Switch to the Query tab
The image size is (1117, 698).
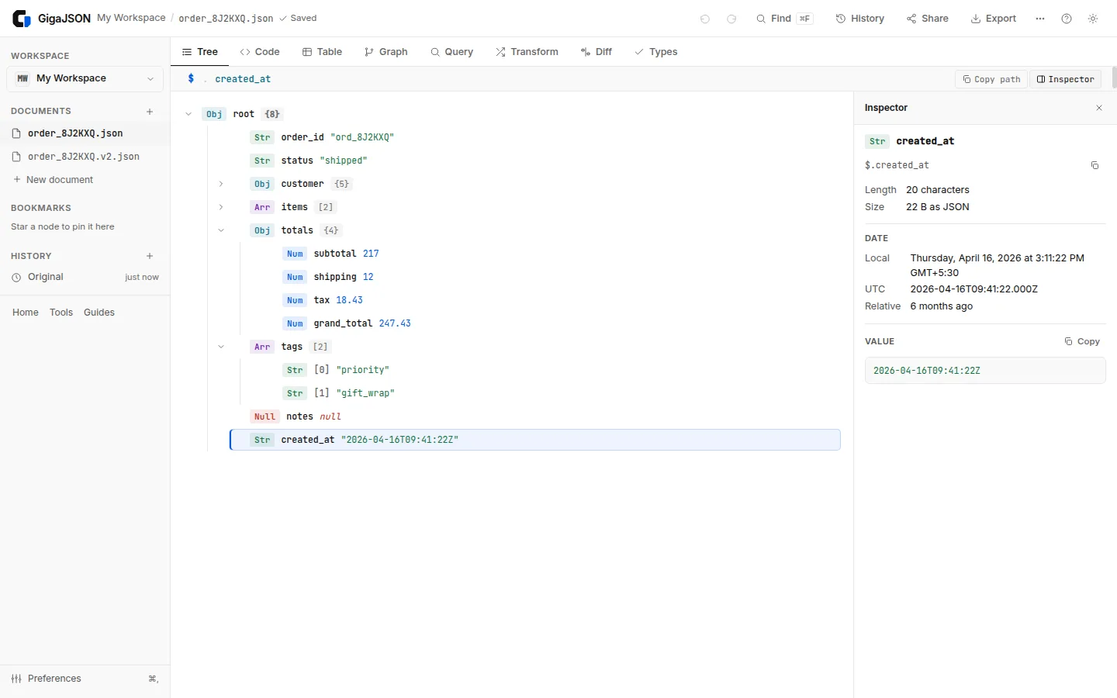[x=451, y=52]
